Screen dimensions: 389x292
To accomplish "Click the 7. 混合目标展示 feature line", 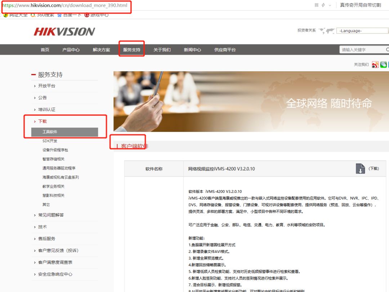I will [215, 285].
